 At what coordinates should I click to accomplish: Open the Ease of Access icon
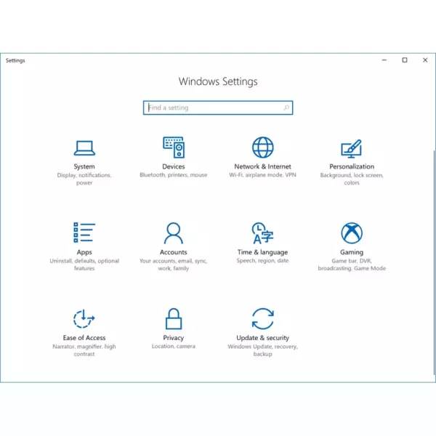click(x=84, y=319)
